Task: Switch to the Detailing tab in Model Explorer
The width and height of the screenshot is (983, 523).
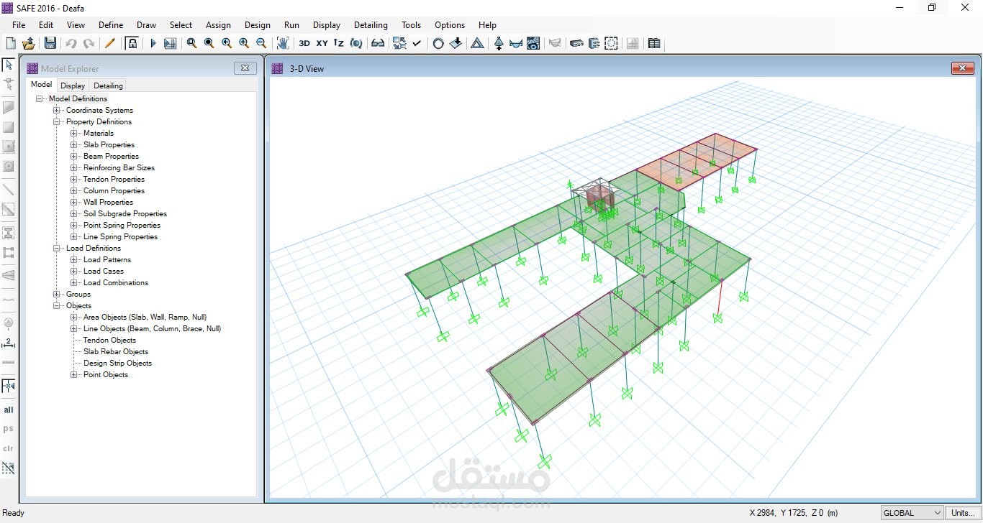Action: [x=108, y=85]
